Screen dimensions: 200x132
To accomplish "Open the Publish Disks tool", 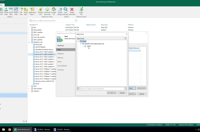I will 16,11.
